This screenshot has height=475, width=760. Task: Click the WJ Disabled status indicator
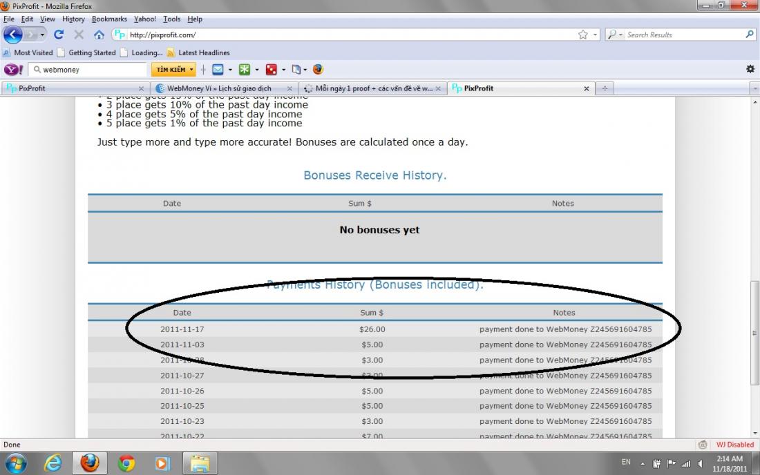pos(735,445)
